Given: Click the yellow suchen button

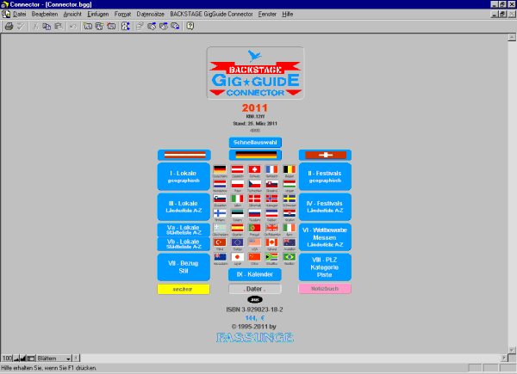Looking at the screenshot, I should (183, 289).
